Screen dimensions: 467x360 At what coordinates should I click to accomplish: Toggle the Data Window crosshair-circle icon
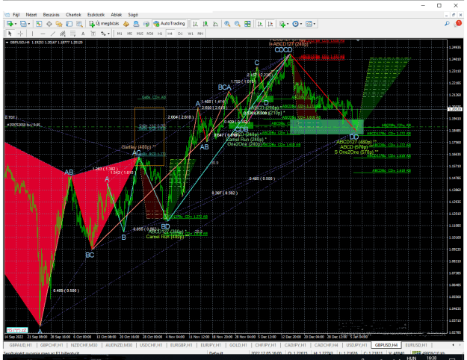49,24
